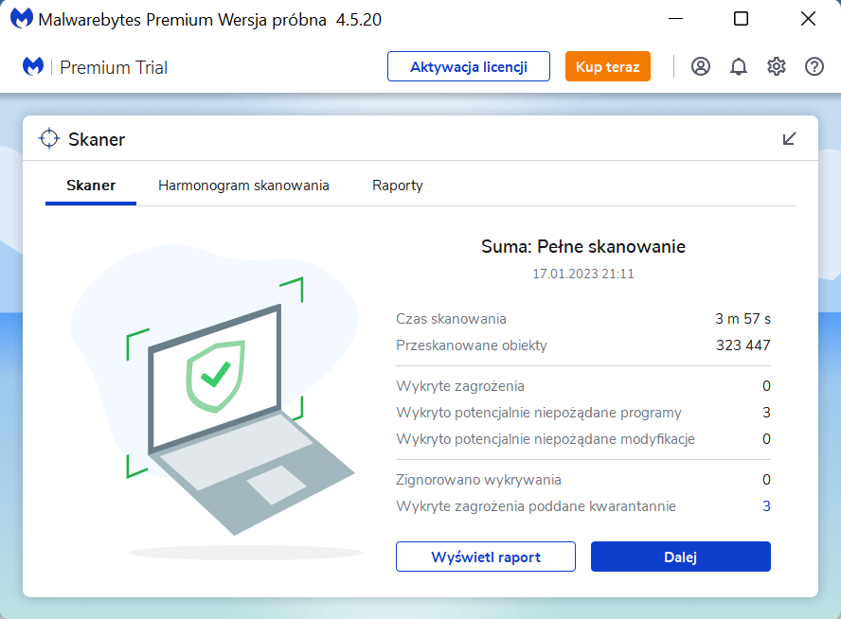Collapse the Skaner panel with arrow icon
Screen dimensions: 841x619
[x=789, y=139]
